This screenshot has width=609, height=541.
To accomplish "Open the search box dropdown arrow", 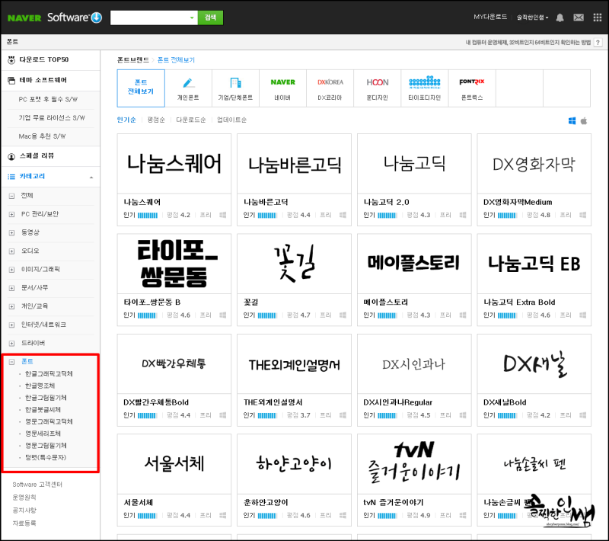I will point(192,18).
